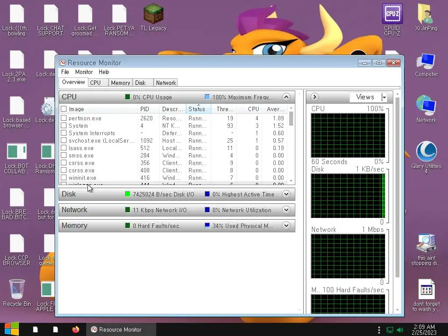The image size is (448, 336).
Task: Sort by the Image column header
Action: (x=98, y=109)
